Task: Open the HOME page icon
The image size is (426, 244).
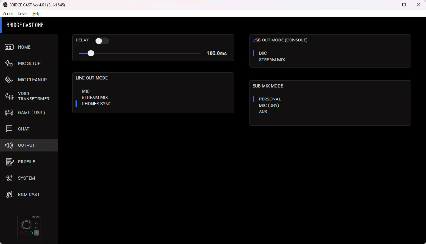Action: pos(9,47)
